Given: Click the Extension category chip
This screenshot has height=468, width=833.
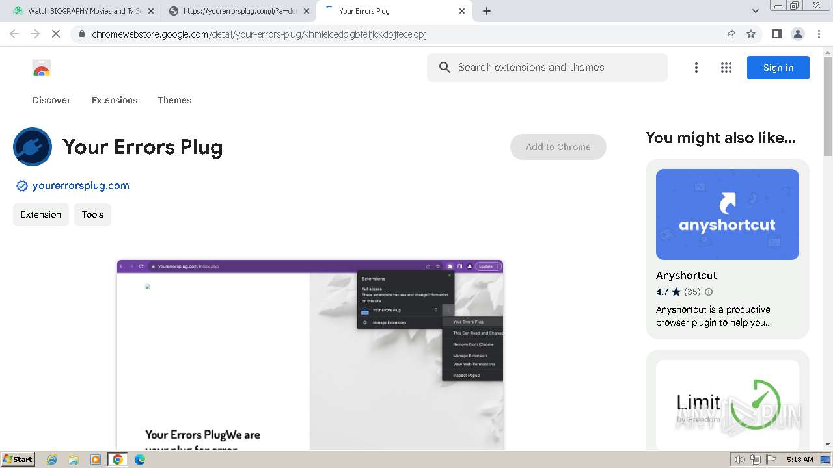Looking at the screenshot, I should click(x=41, y=214).
